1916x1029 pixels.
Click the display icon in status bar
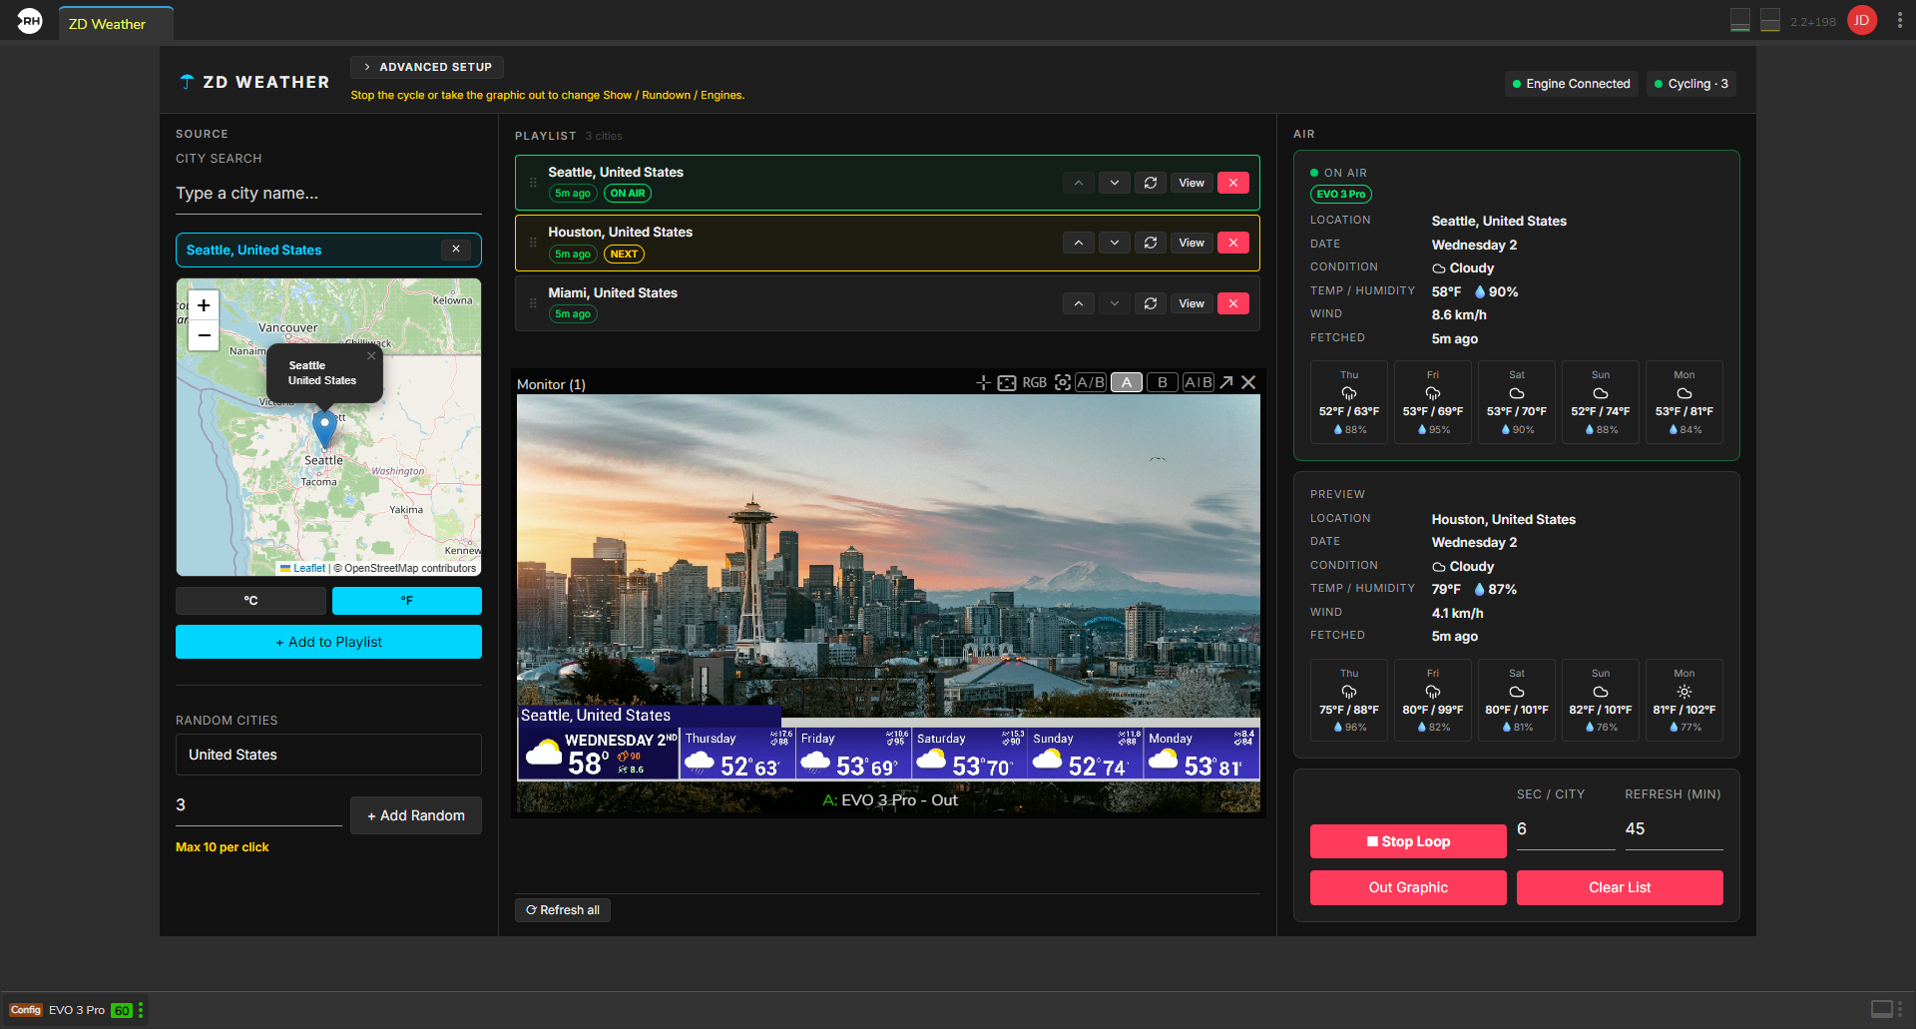click(1882, 1009)
